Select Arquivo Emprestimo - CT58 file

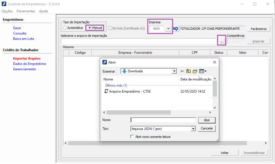(130, 91)
